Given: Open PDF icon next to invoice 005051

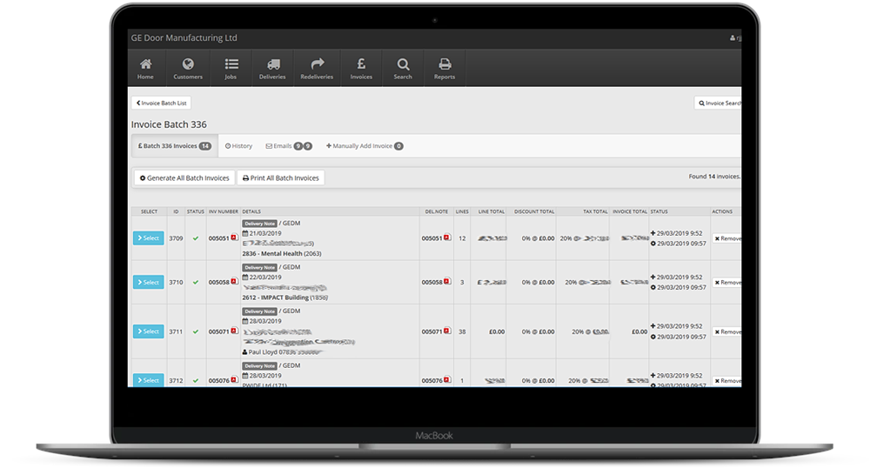Looking at the screenshot, I should tap(234, 237).
